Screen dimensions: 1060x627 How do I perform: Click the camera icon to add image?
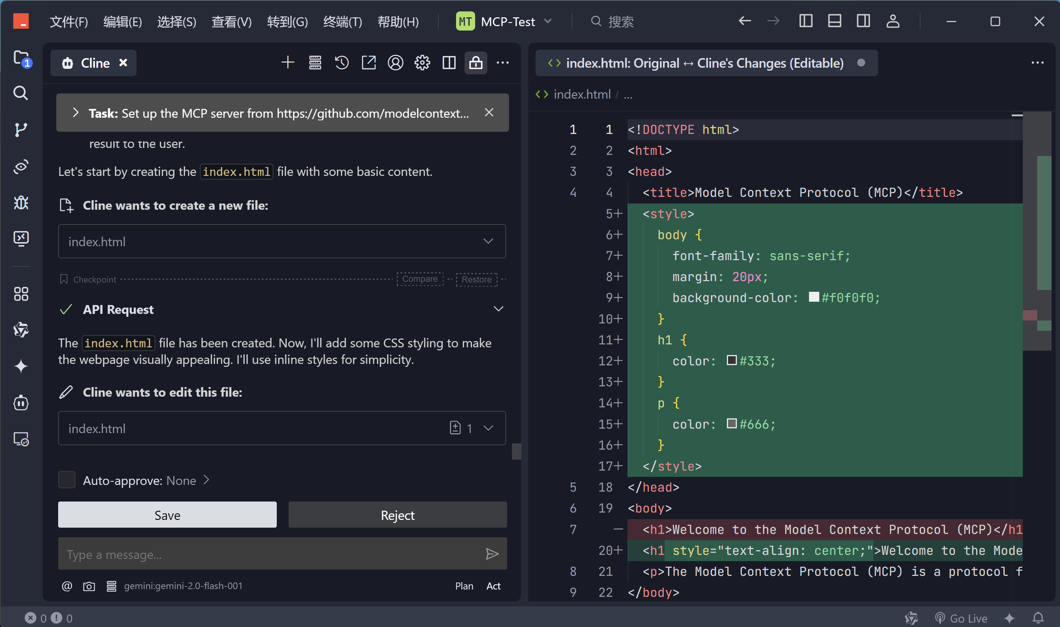pyautogui.click(x=89, y=586)
